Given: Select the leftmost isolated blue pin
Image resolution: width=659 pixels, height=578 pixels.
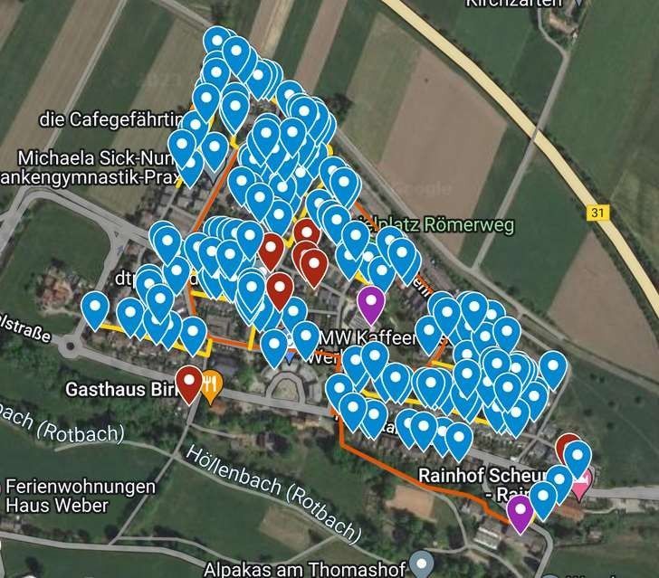Looking at the screenshot, I should (95, 311).
